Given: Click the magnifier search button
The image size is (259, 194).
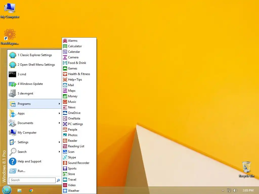Looking at the screenshot, I should (58, 180).
